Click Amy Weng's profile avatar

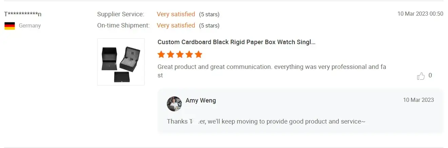174,104
